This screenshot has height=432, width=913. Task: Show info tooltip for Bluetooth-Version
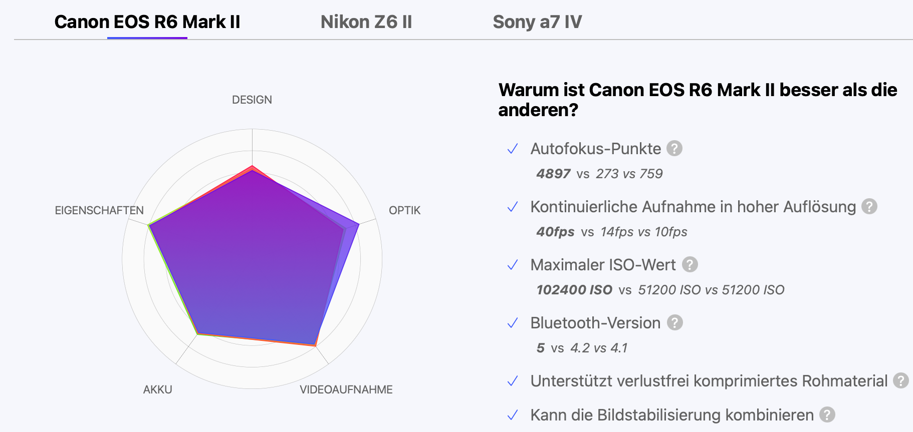(x=674, y=323)
